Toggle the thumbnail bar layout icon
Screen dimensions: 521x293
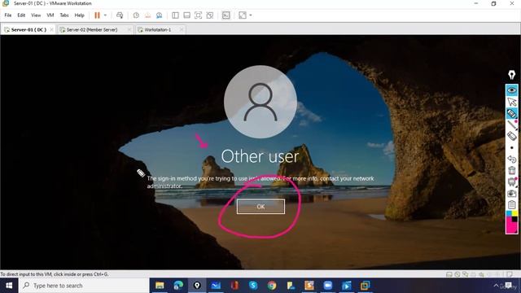(x=186, y=15)
